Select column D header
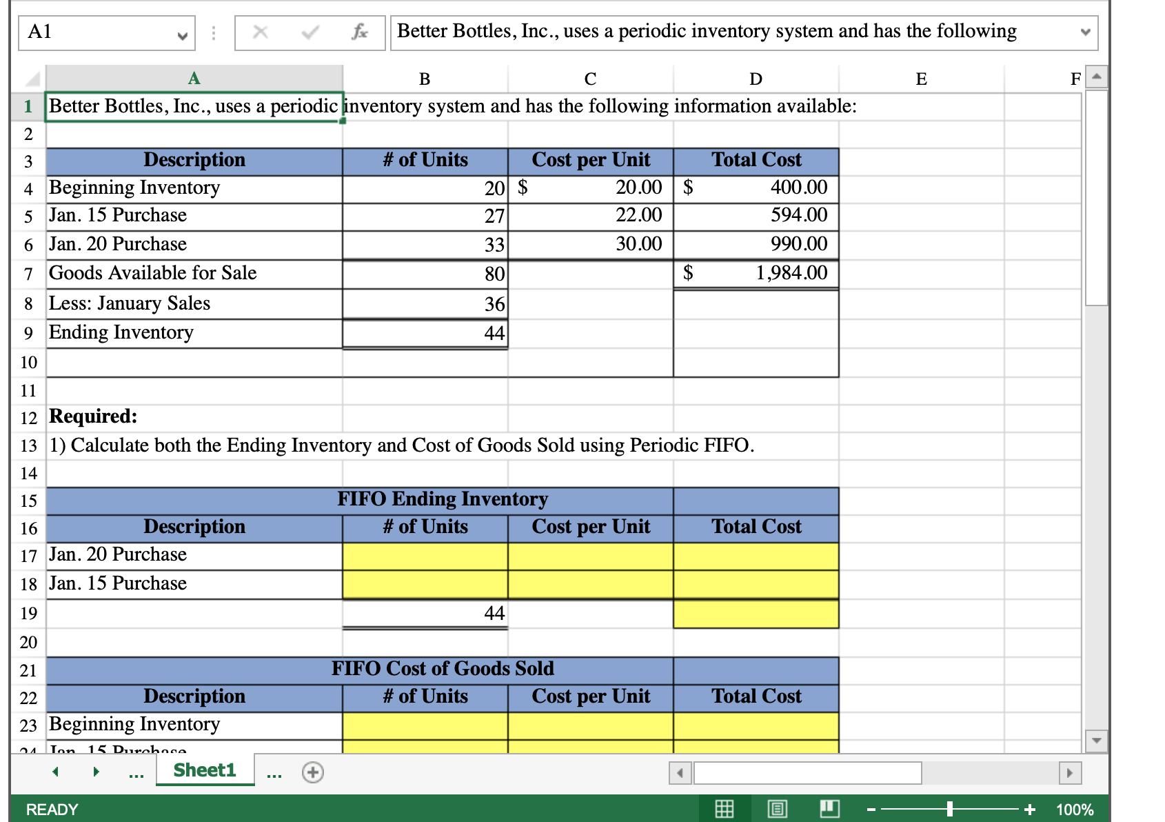This screenshot has height=822, width=1165. pyautogui.click(x=756, y=79)
